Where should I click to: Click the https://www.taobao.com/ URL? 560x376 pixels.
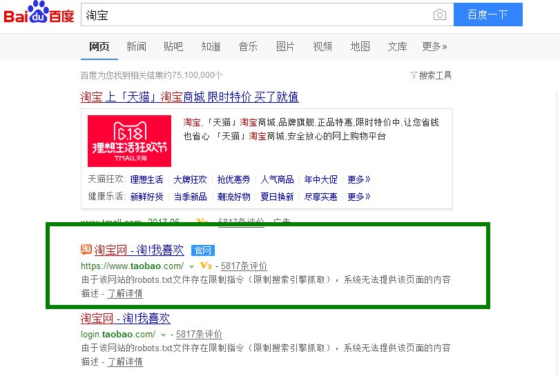(x=132, y=266)
